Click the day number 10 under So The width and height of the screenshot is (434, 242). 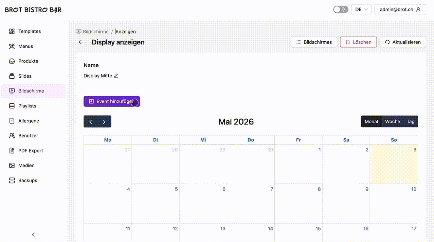[414, 189]
